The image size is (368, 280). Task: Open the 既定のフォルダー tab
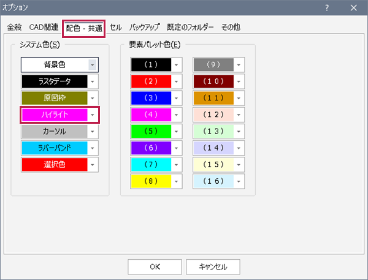190,28
